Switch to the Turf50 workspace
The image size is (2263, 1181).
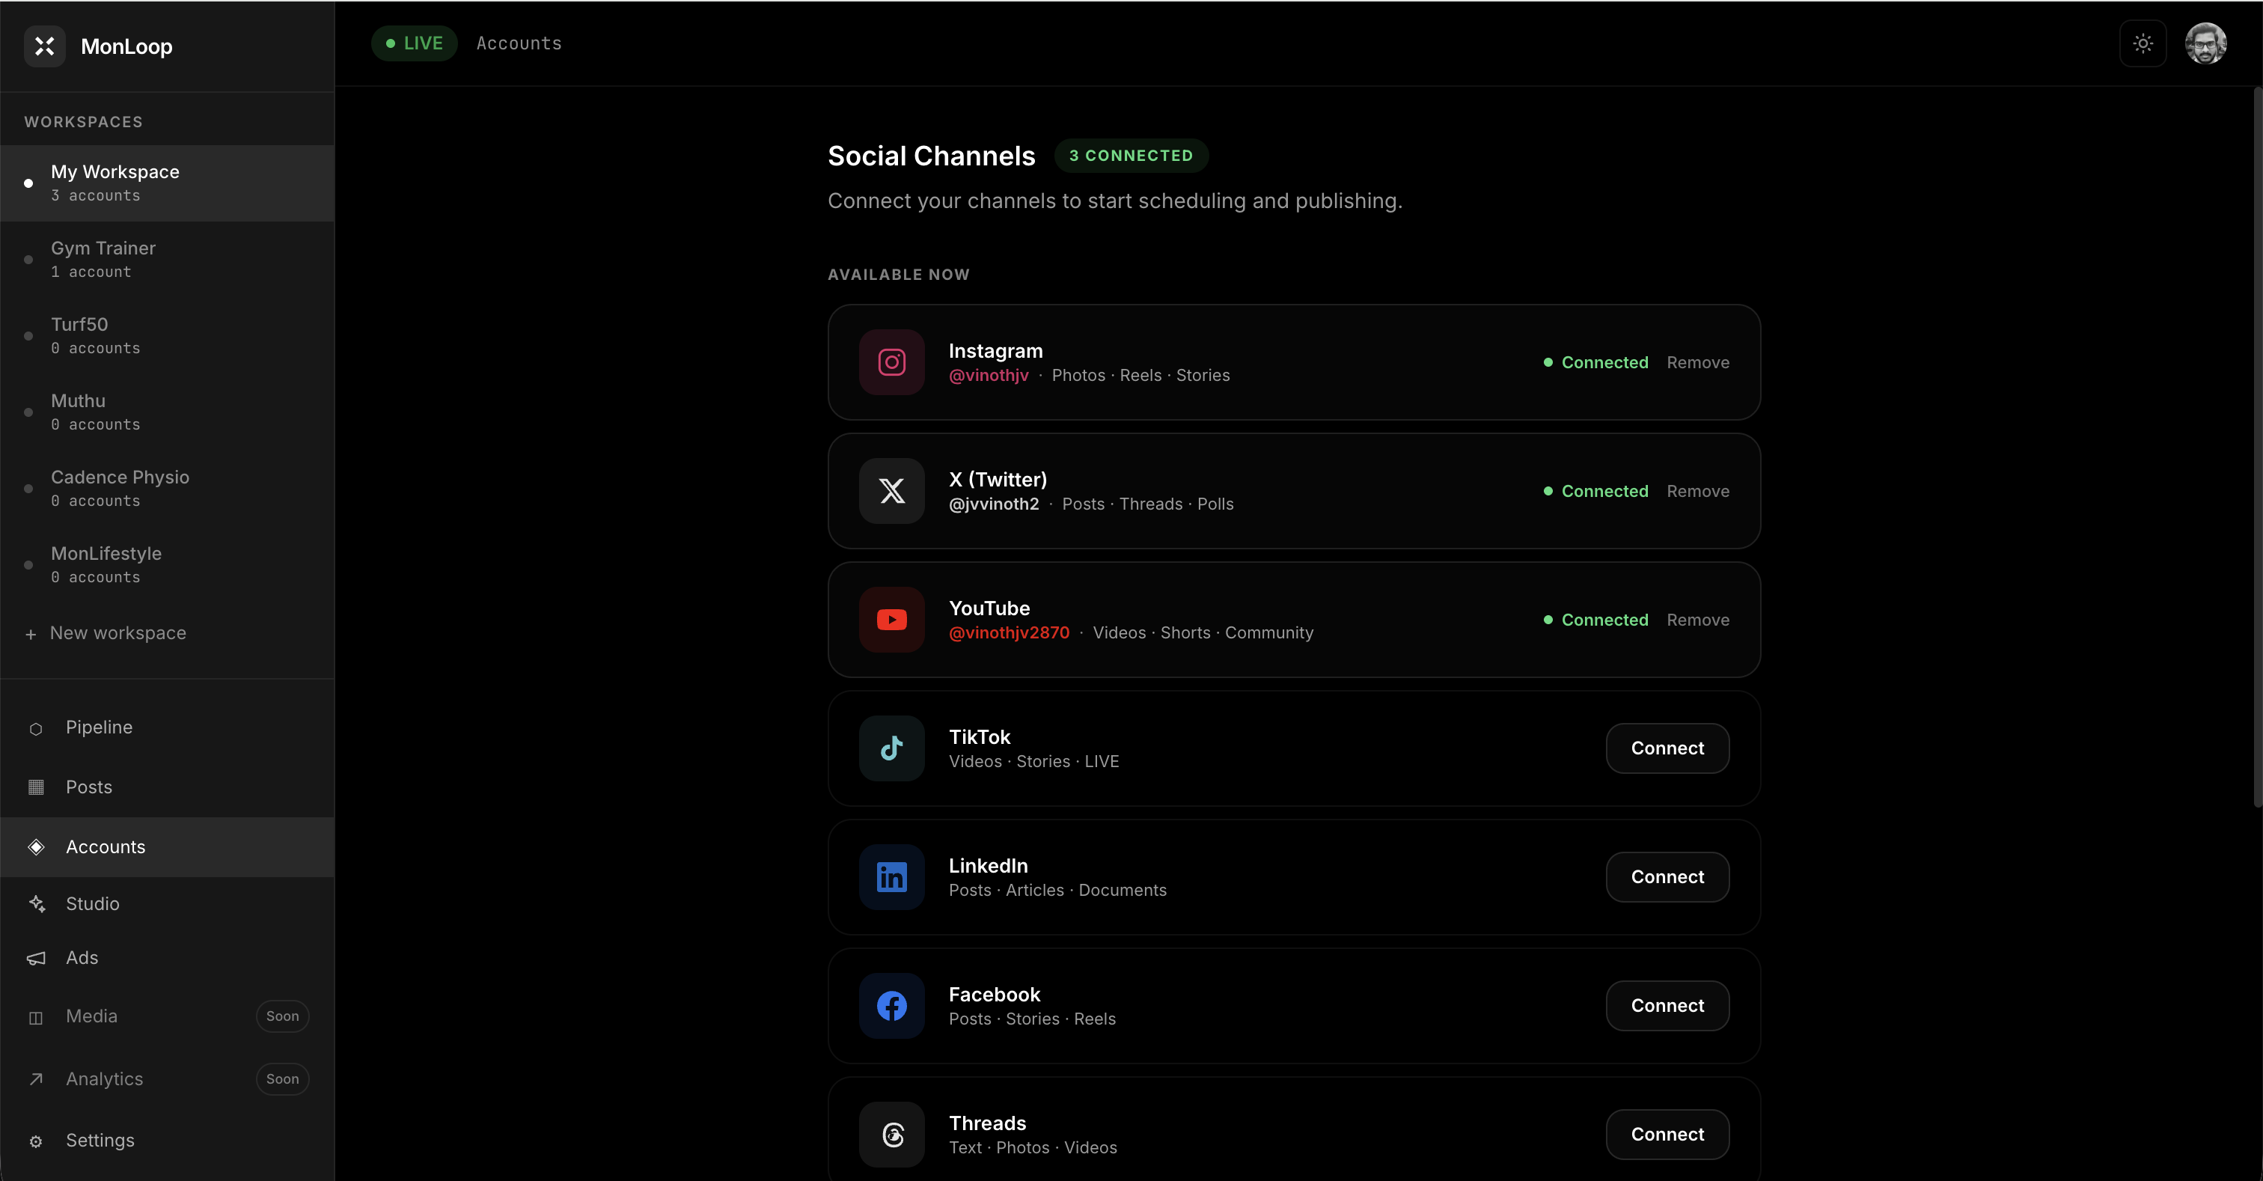[x=167, y=336]
